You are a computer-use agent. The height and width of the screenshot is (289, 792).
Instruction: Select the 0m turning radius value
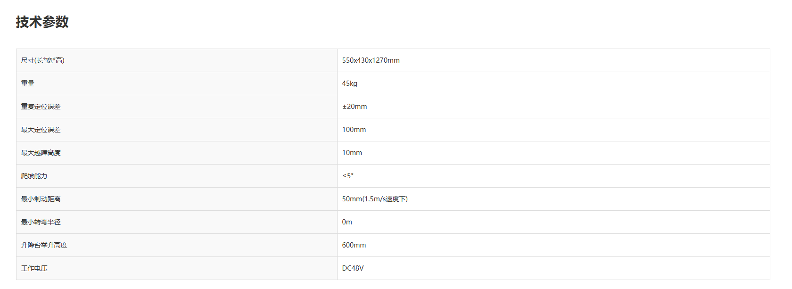pos(347,222)
